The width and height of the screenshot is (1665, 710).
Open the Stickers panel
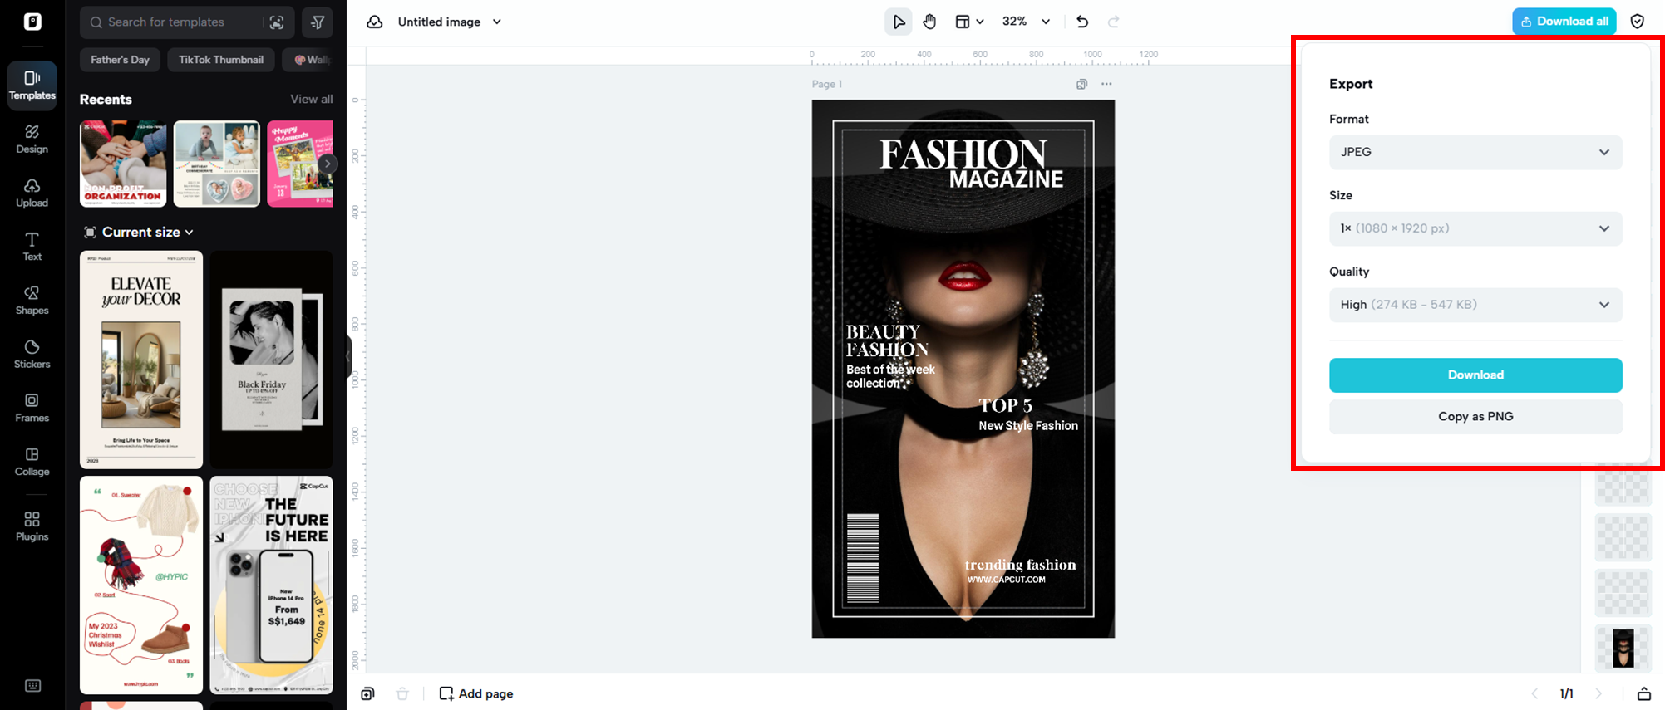tap(32, 354)
